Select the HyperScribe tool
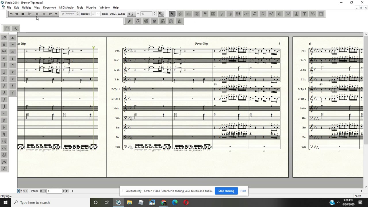The height and width of the screenshot is (207, 368). 238,14
